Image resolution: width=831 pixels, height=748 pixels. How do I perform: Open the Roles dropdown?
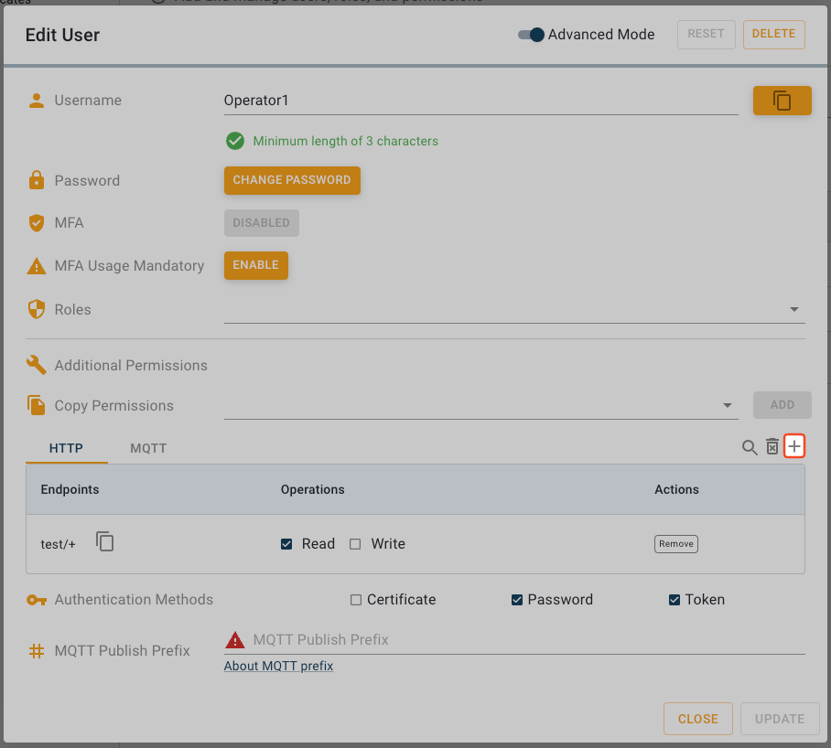[793, 309]
